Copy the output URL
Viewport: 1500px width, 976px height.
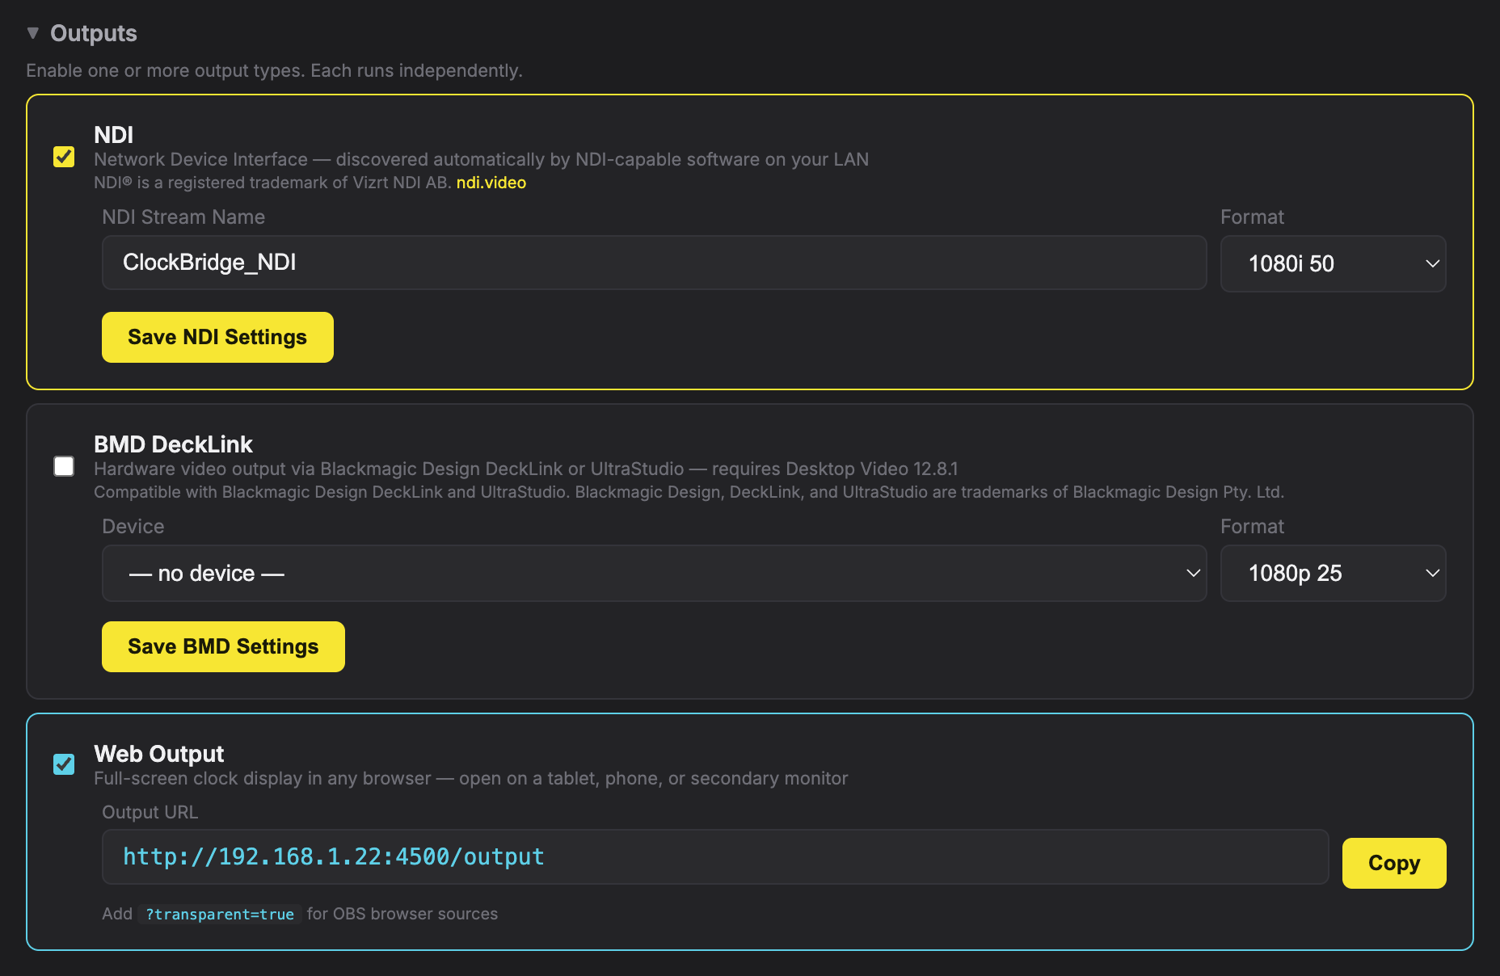point(1394,863)
